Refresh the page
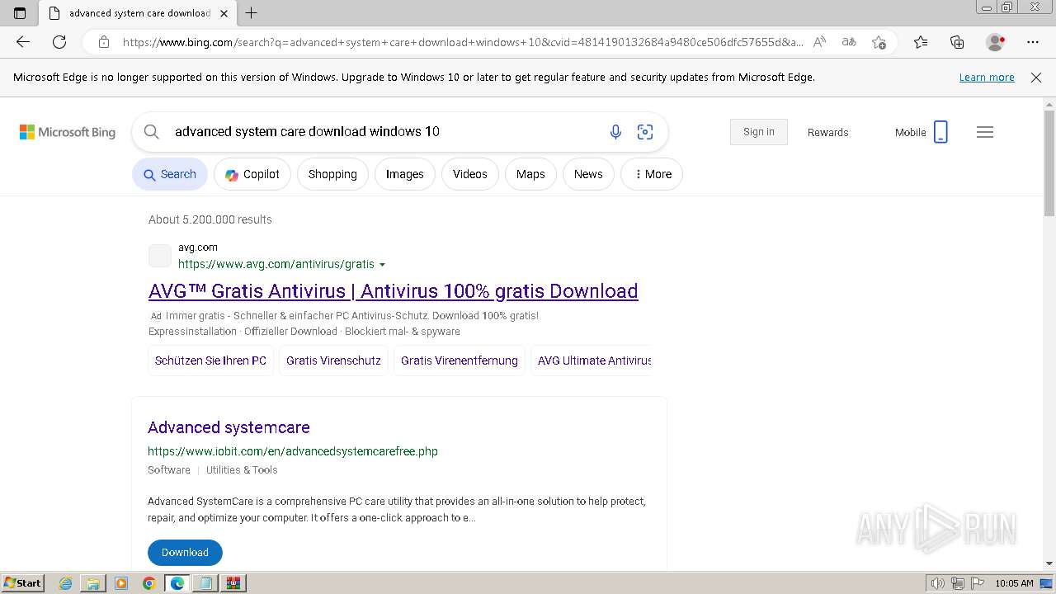 (x=59, y=42)
